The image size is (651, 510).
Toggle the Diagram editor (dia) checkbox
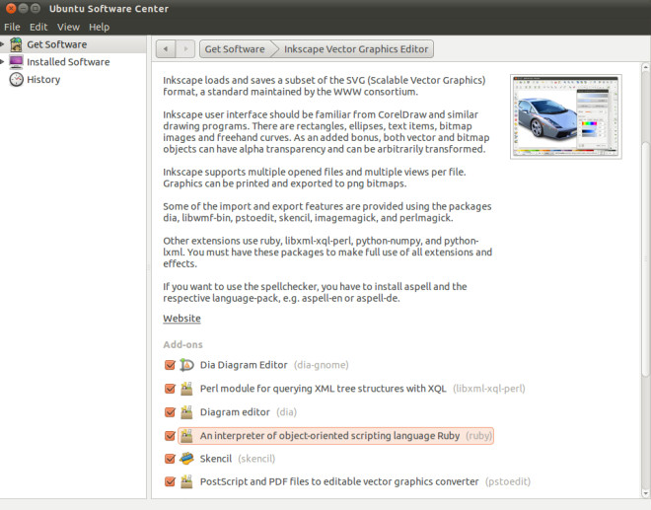click(x=170, y=412)
